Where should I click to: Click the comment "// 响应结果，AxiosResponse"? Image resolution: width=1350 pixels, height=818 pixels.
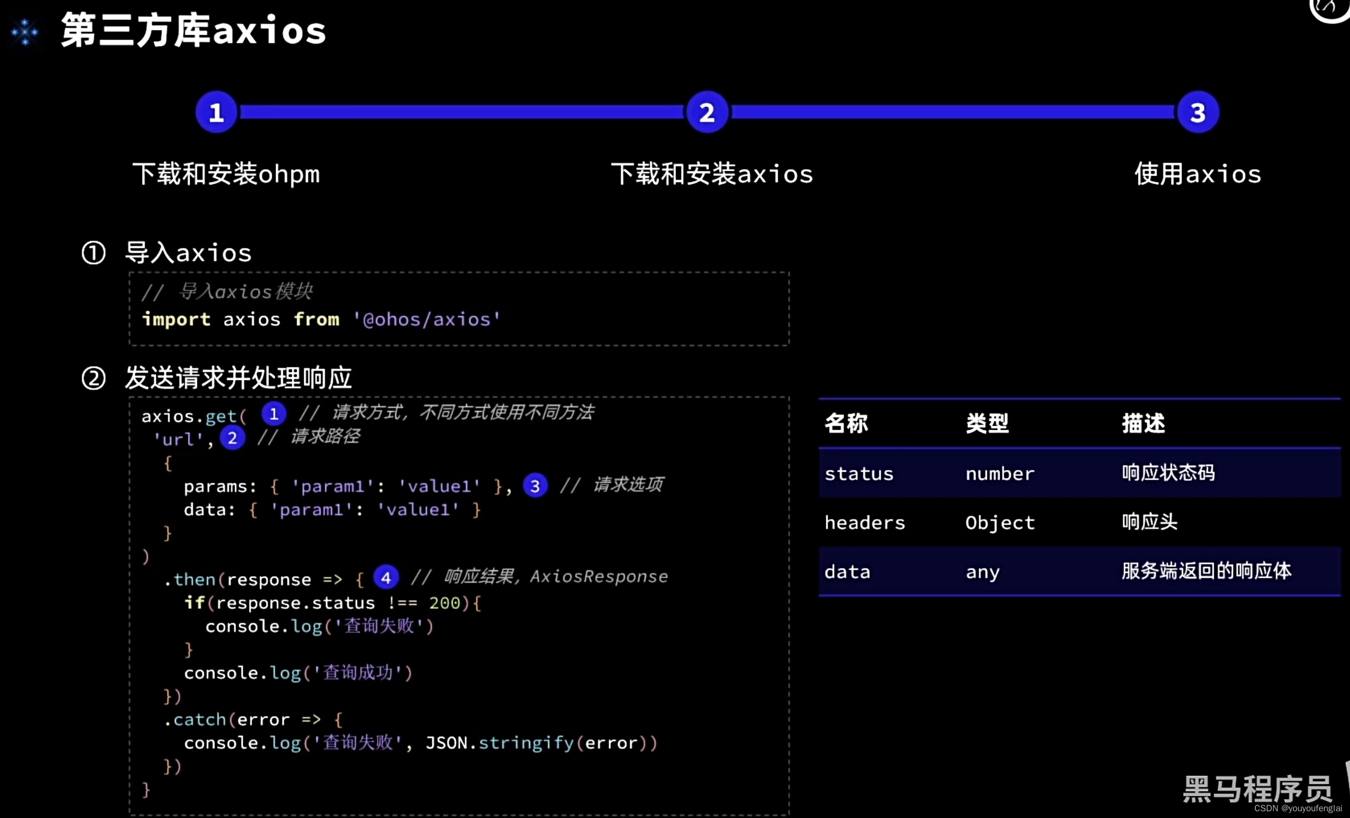click(x=540, y=576)
